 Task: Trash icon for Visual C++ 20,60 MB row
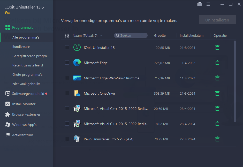click(x=217, y=109)
